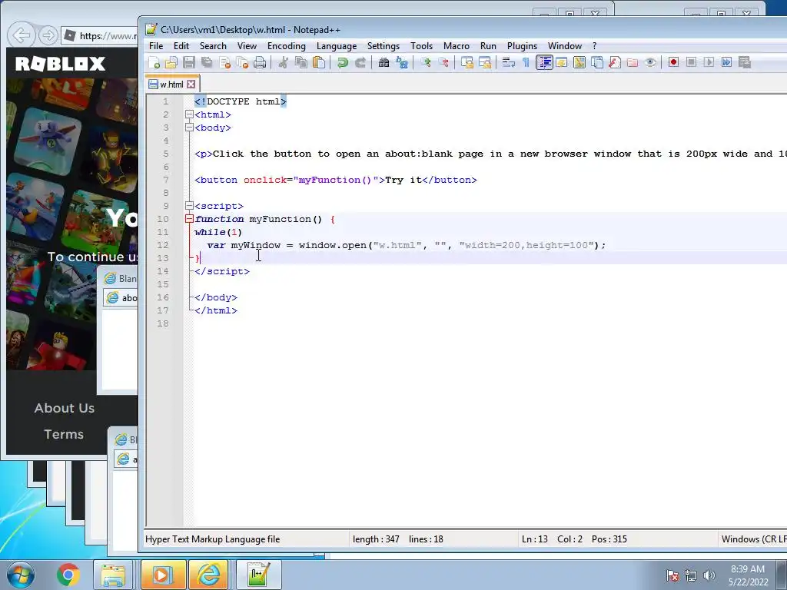
Task: Open the Plugins menu
Action: point(522,46)
